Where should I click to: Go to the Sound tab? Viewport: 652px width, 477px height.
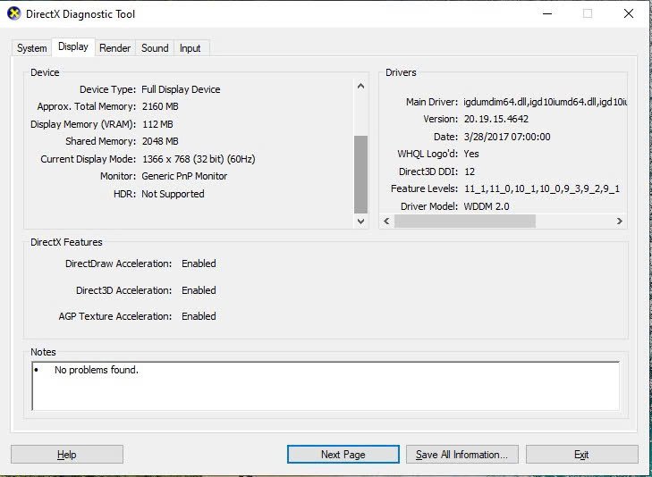point(155,48)
